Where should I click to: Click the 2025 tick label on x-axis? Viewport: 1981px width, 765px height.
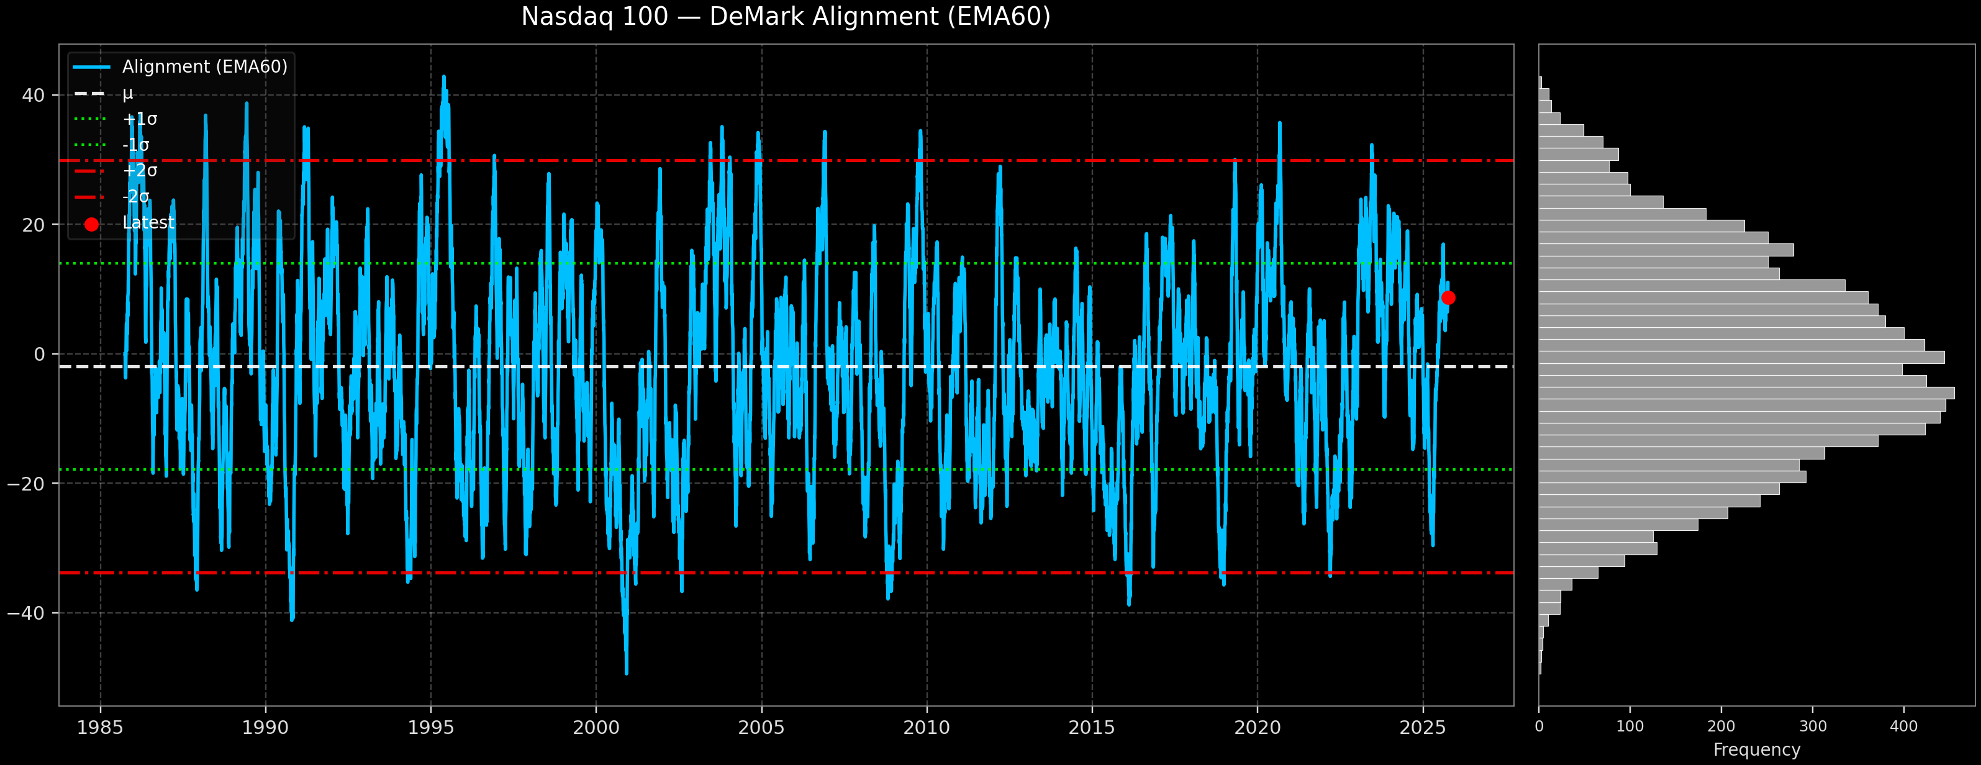point(1423,727)
